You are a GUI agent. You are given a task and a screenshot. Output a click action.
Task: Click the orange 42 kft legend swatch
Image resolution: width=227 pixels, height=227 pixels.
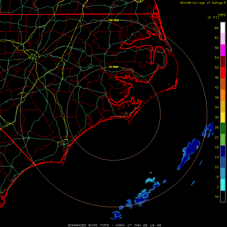click(x=223, y=95)
